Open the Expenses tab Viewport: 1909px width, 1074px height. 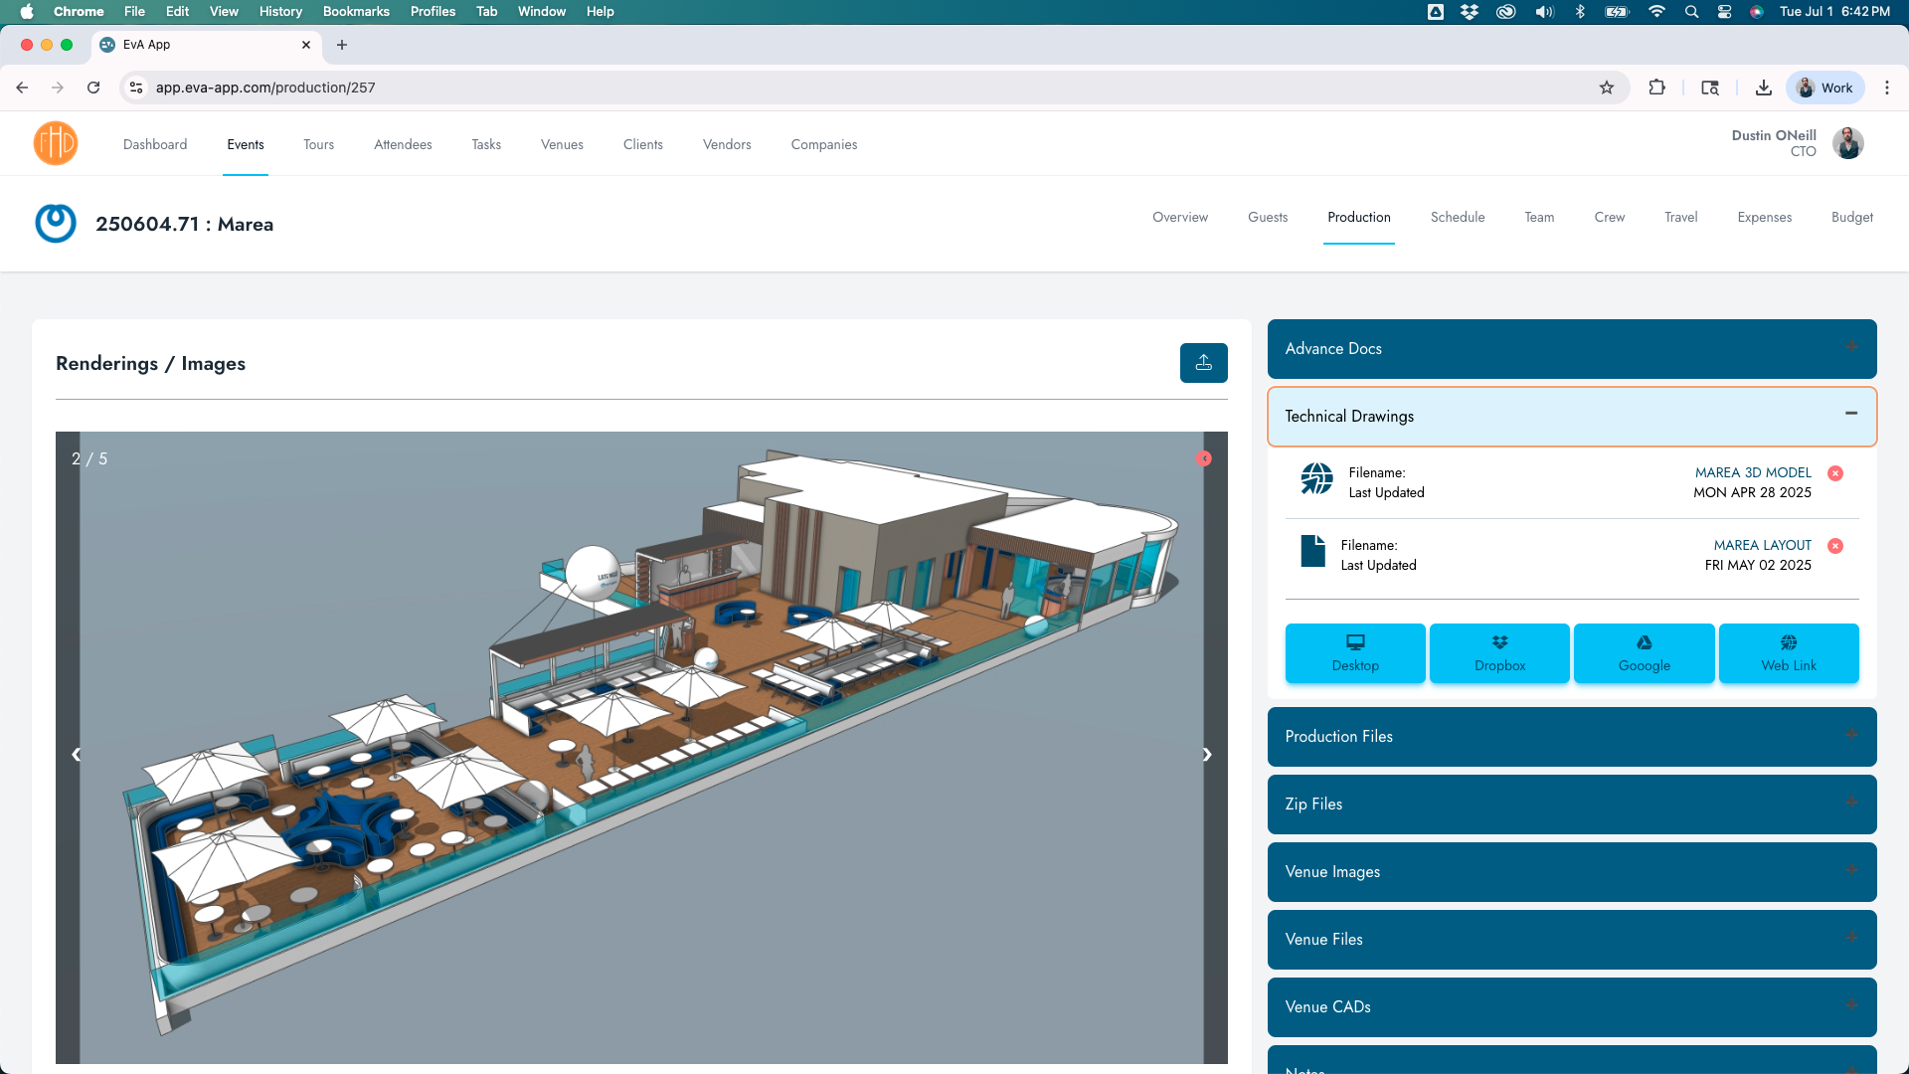(x=1765, y=217)
